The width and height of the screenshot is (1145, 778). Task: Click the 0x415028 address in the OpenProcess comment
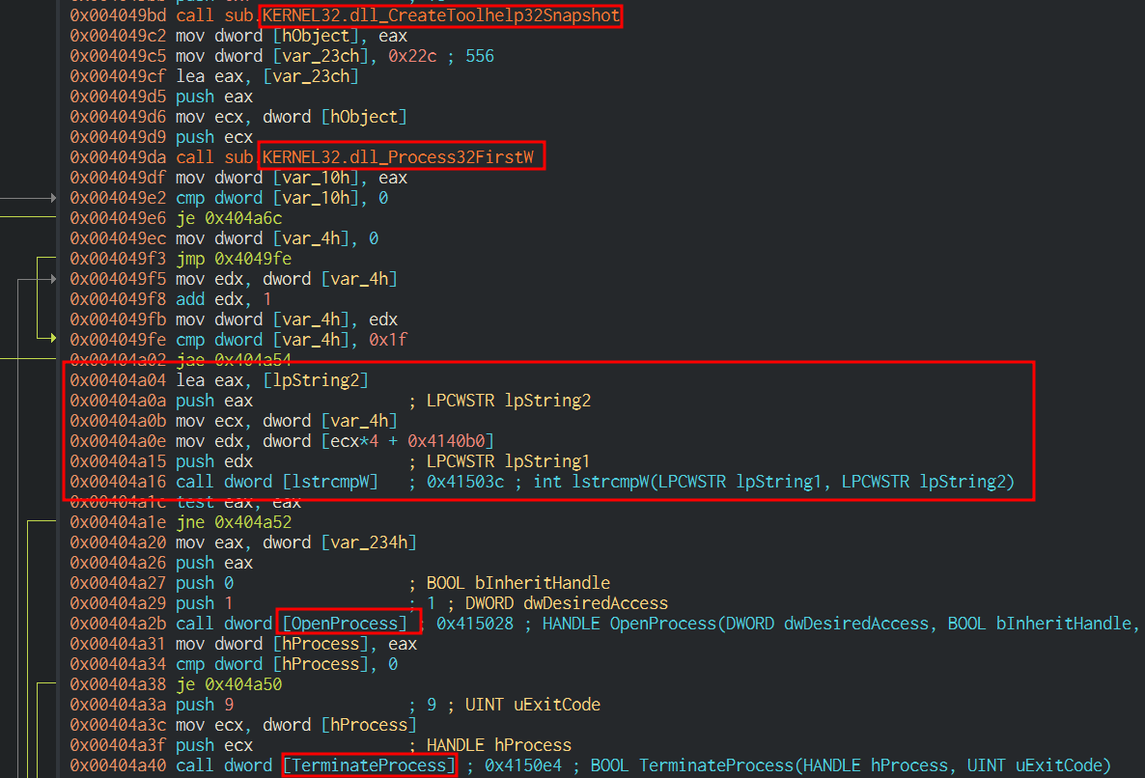pyautogui.click(x=481, y=624)
